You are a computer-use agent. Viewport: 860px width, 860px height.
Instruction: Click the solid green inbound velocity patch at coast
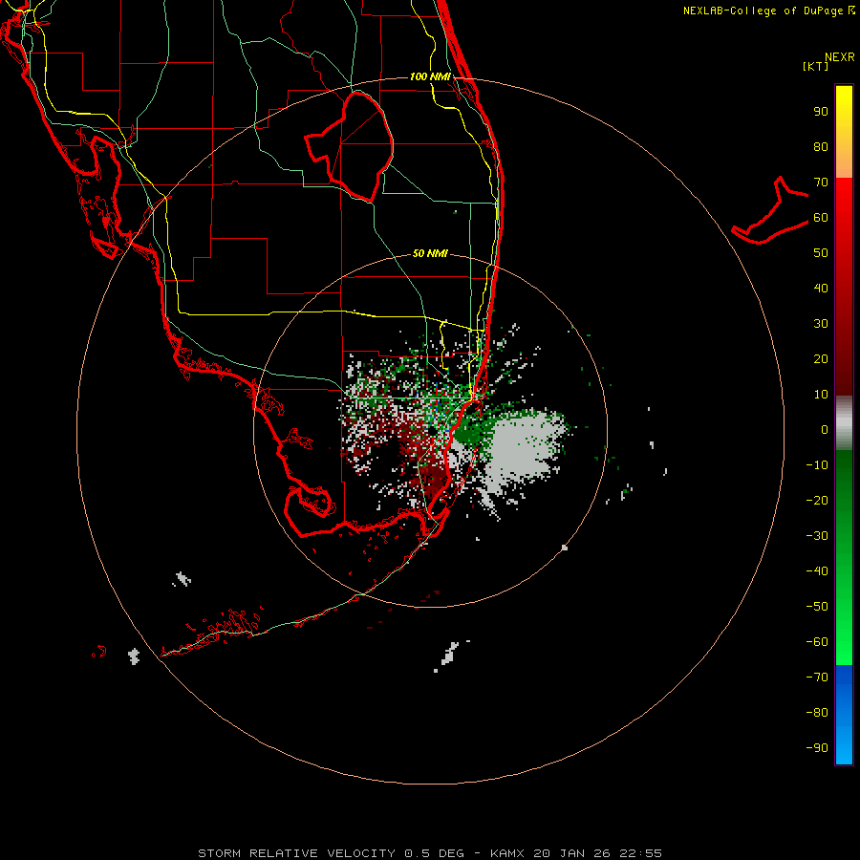(466, 432)
